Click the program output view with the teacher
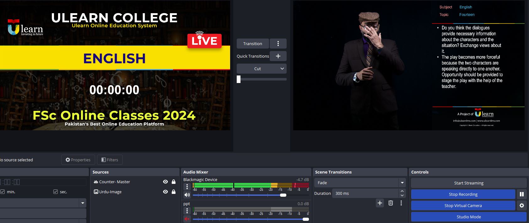529x223 pixels. [x=409, y=65]
